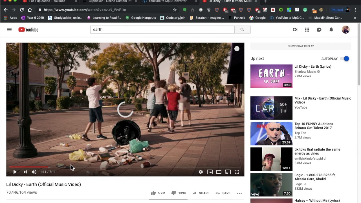Open the notifications bell
Screen dimensions: 361x203
[x=331, y=30]
